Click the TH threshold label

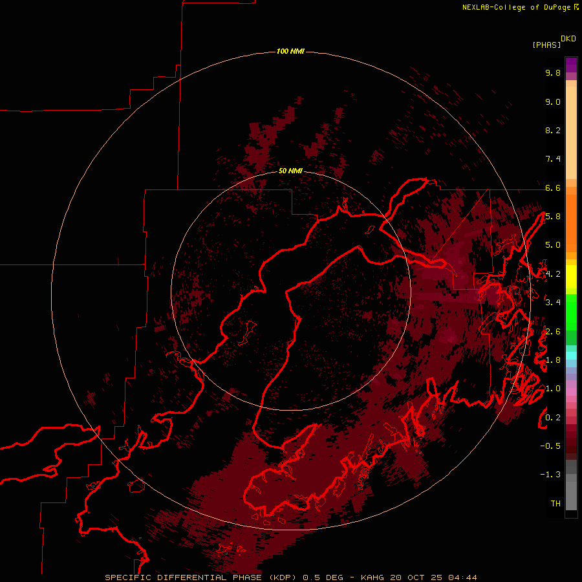coord(555,504)
